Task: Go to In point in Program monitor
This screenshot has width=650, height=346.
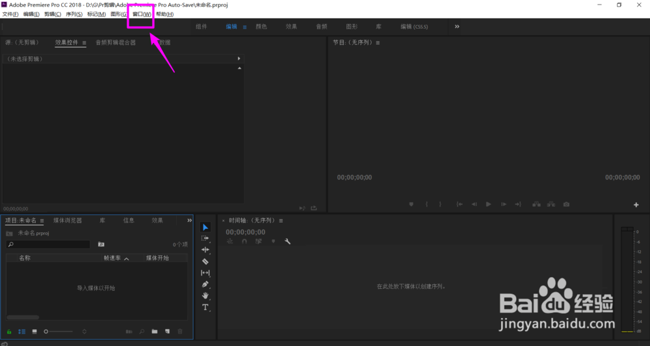Action: pos(460,204)
